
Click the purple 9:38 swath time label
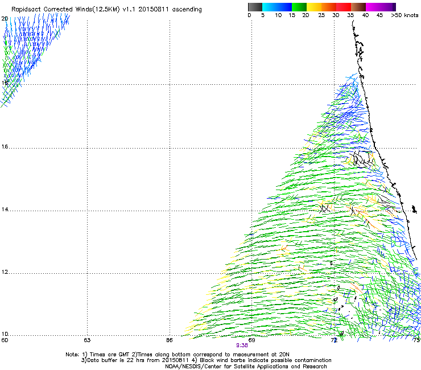coord(242,346)
